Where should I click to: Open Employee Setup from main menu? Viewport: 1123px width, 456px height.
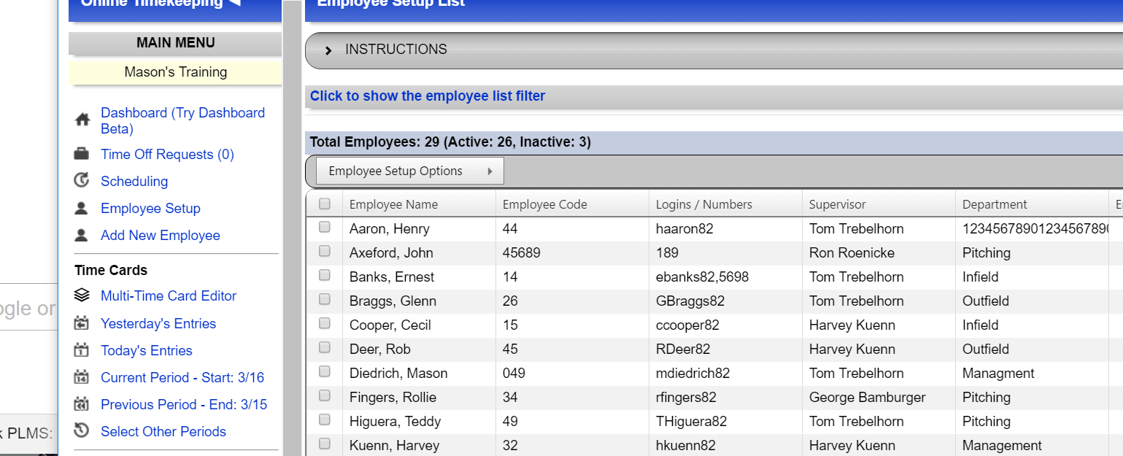(150, 208)
